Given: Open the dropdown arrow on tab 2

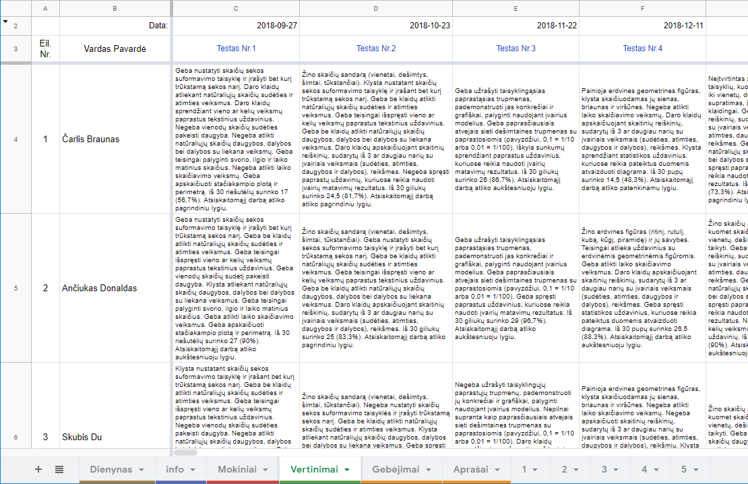Looking at the screenshot, I should pyautogui.click(x=575, y=470).
